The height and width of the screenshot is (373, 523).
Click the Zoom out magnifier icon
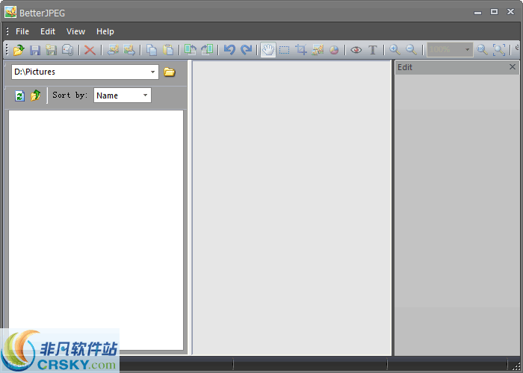coord(411,50)
